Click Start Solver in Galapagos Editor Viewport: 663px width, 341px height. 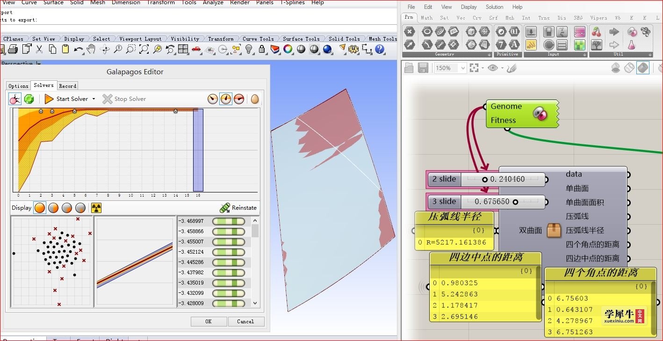(x=66, y=99)
